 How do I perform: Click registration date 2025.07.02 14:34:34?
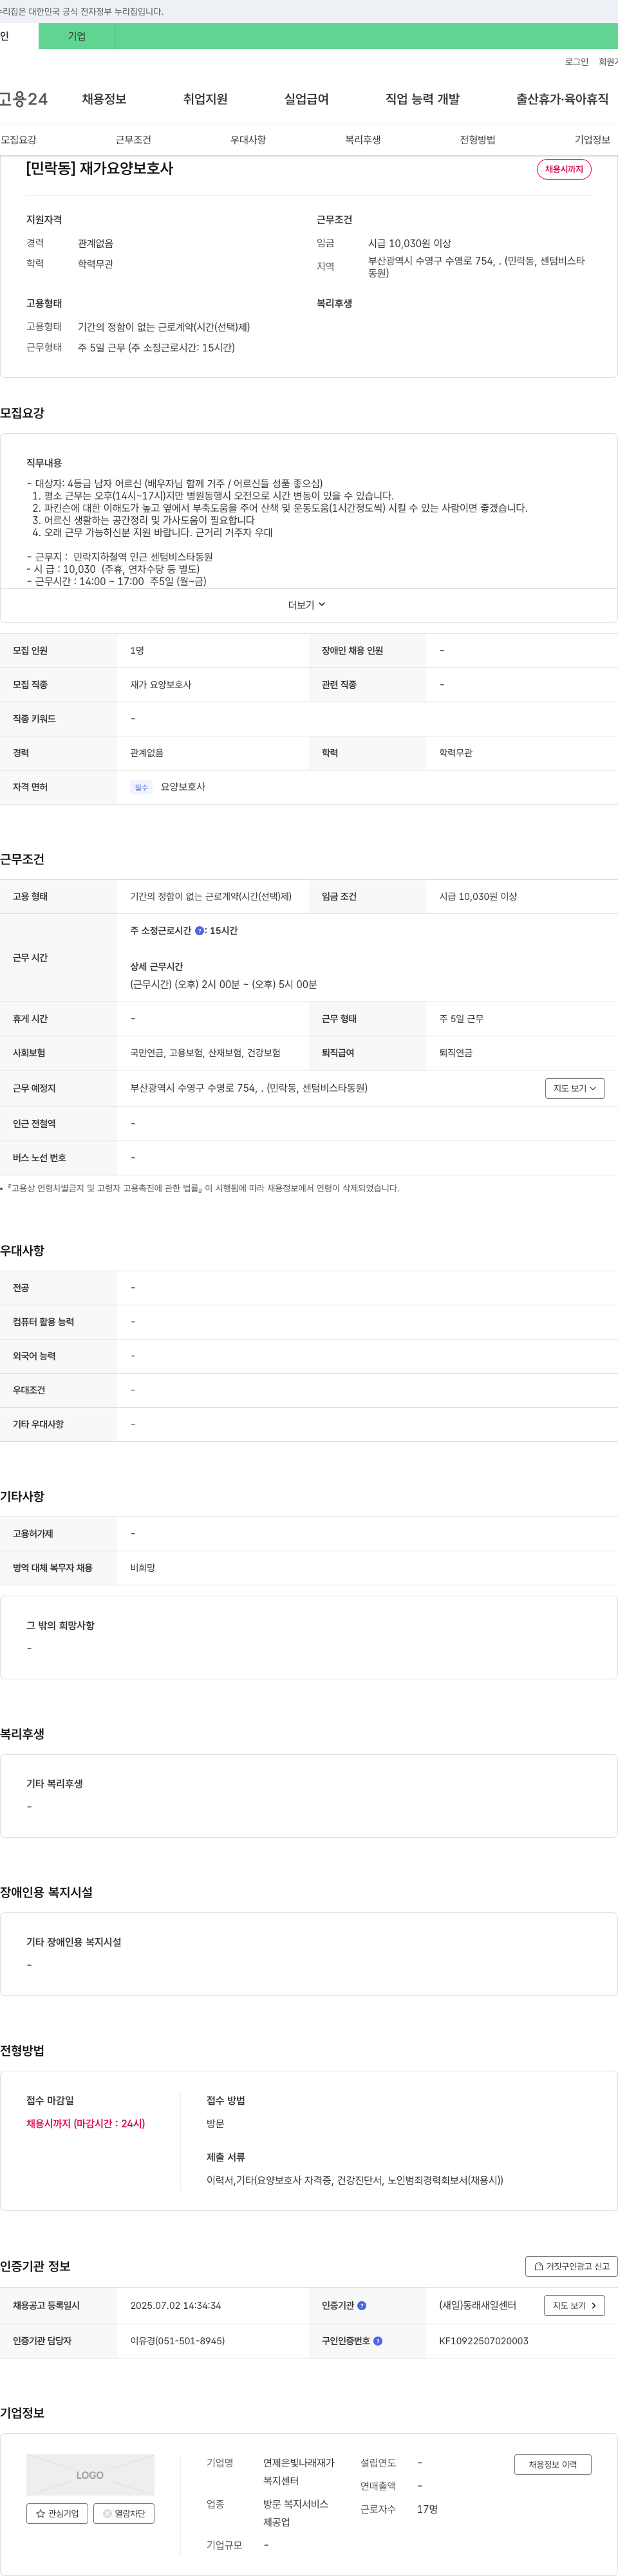tap(176, 2305)
